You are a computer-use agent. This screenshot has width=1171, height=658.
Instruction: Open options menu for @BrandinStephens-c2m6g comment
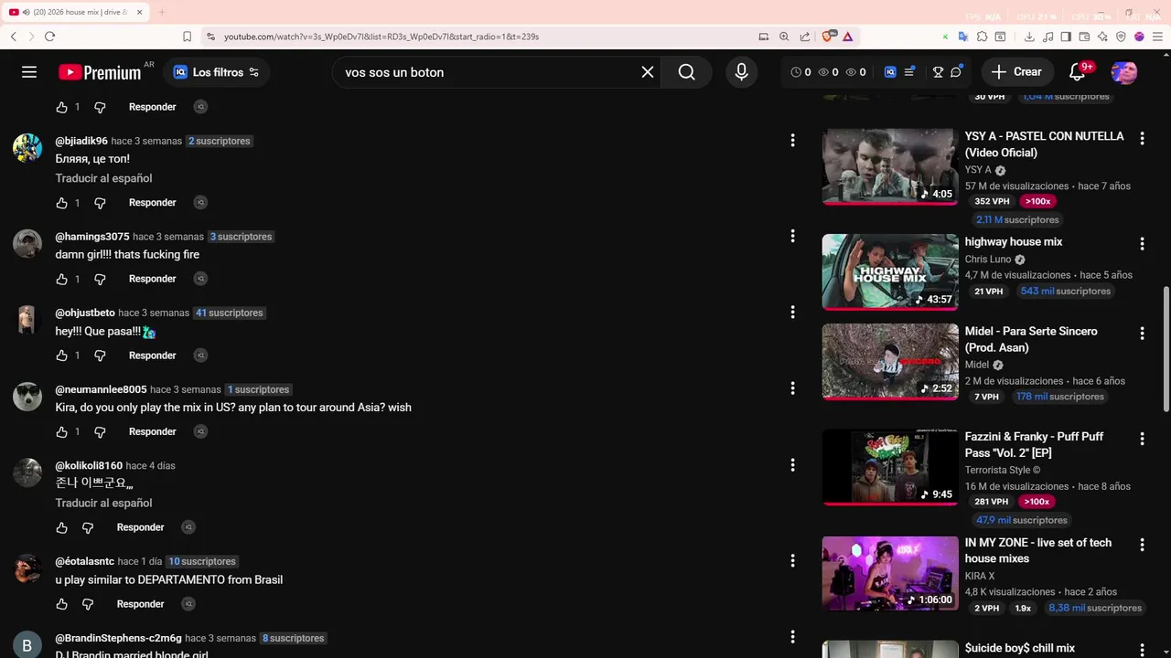[792, 637]
